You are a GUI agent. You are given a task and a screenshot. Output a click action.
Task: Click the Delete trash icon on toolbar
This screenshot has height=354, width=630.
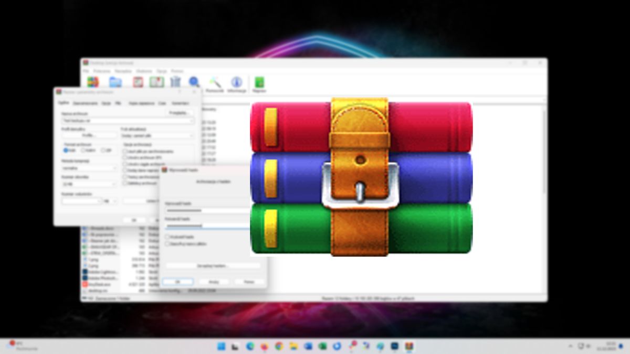pos(175,82)
